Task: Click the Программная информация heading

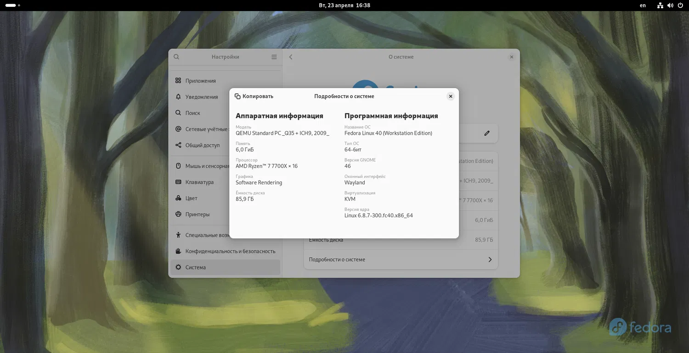Action: (x=391, y=116)
